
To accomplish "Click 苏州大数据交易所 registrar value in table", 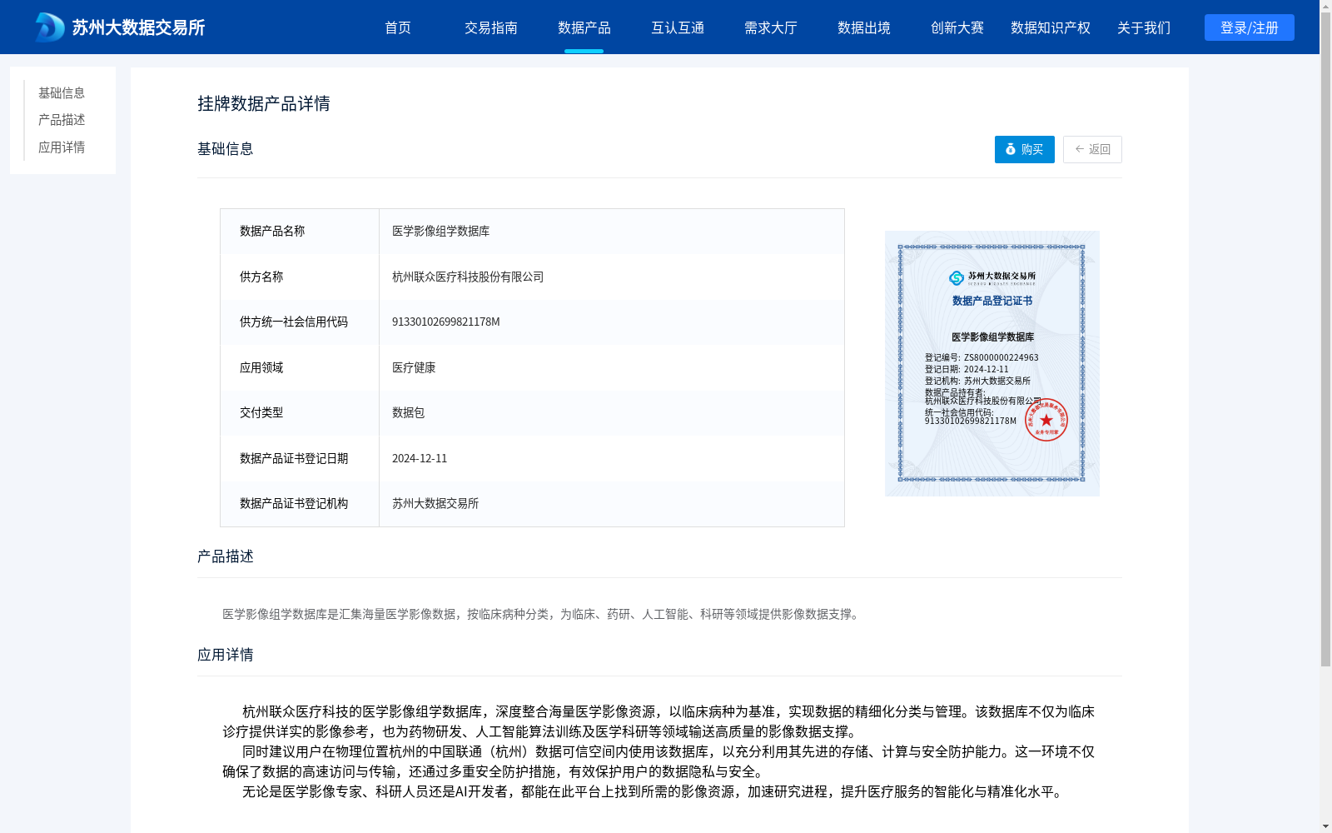I will click(x=435, y=503).
